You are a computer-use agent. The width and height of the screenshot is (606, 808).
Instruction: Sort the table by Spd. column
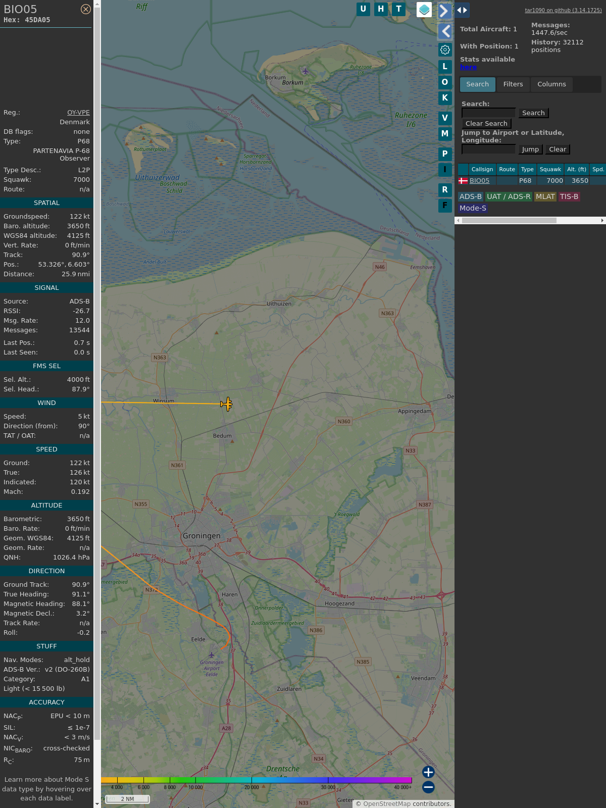click(x=598, y=169)
